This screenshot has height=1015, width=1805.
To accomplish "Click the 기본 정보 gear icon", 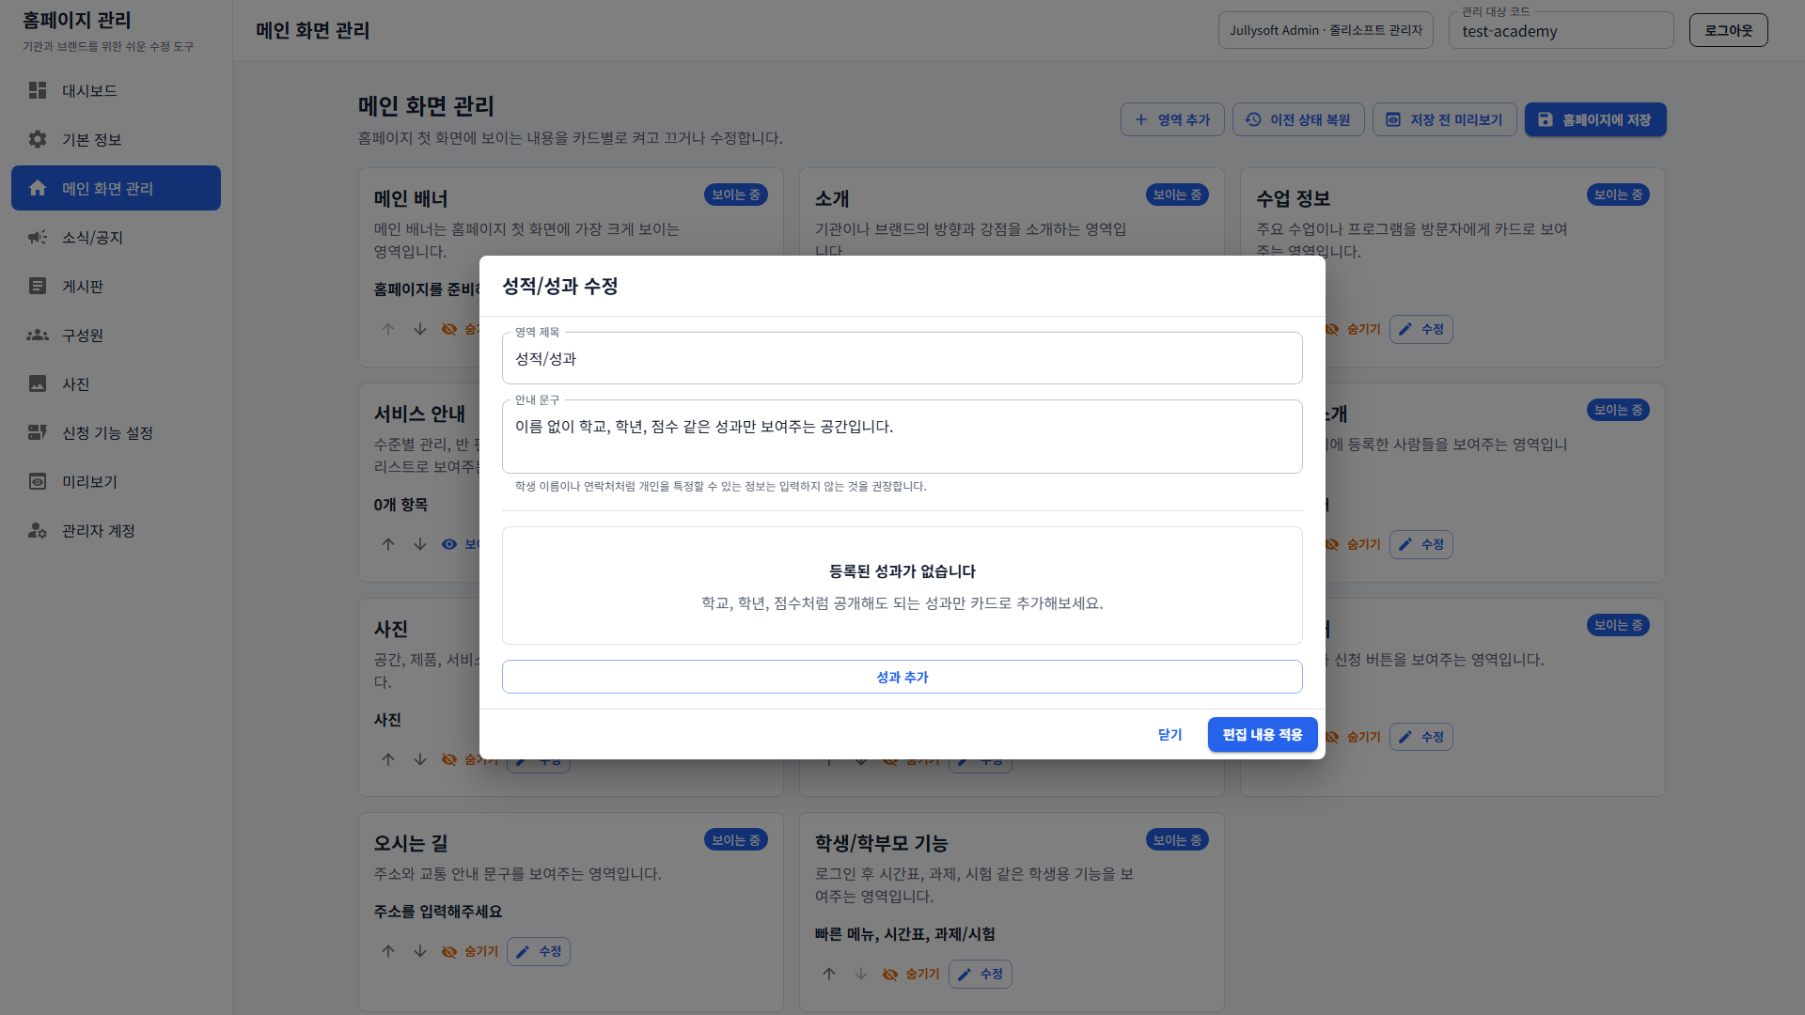I will pyautogui.click(x=38, y=139).
